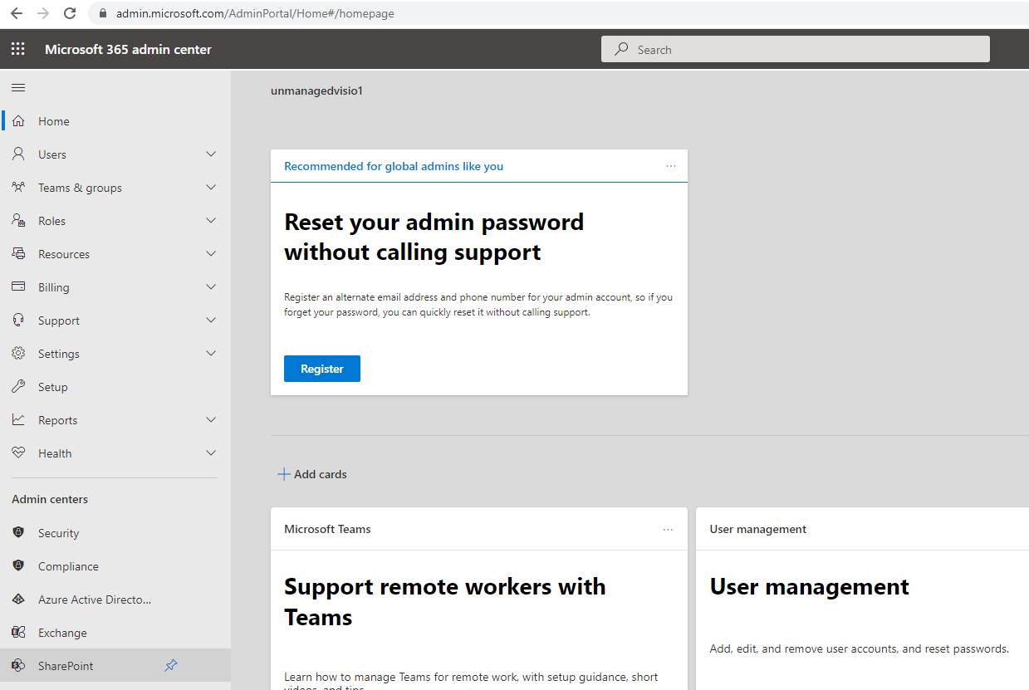
Task: Click the search magnifier icon
Action: click(621, 49)
